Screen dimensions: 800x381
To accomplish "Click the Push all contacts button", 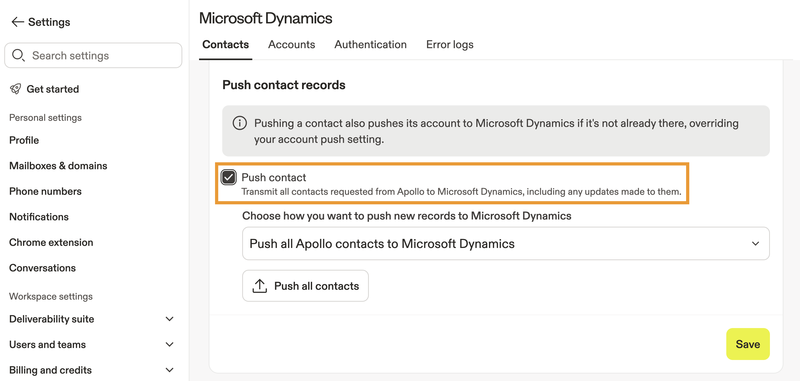I will pyautogui.click(x=305, y=286).
